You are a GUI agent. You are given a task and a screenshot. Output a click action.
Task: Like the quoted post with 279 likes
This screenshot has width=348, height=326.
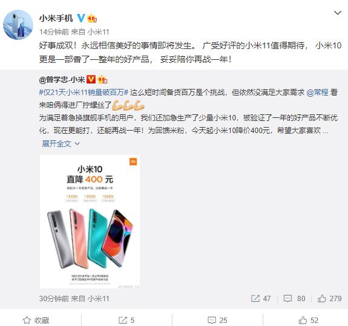tap(330, 299)
